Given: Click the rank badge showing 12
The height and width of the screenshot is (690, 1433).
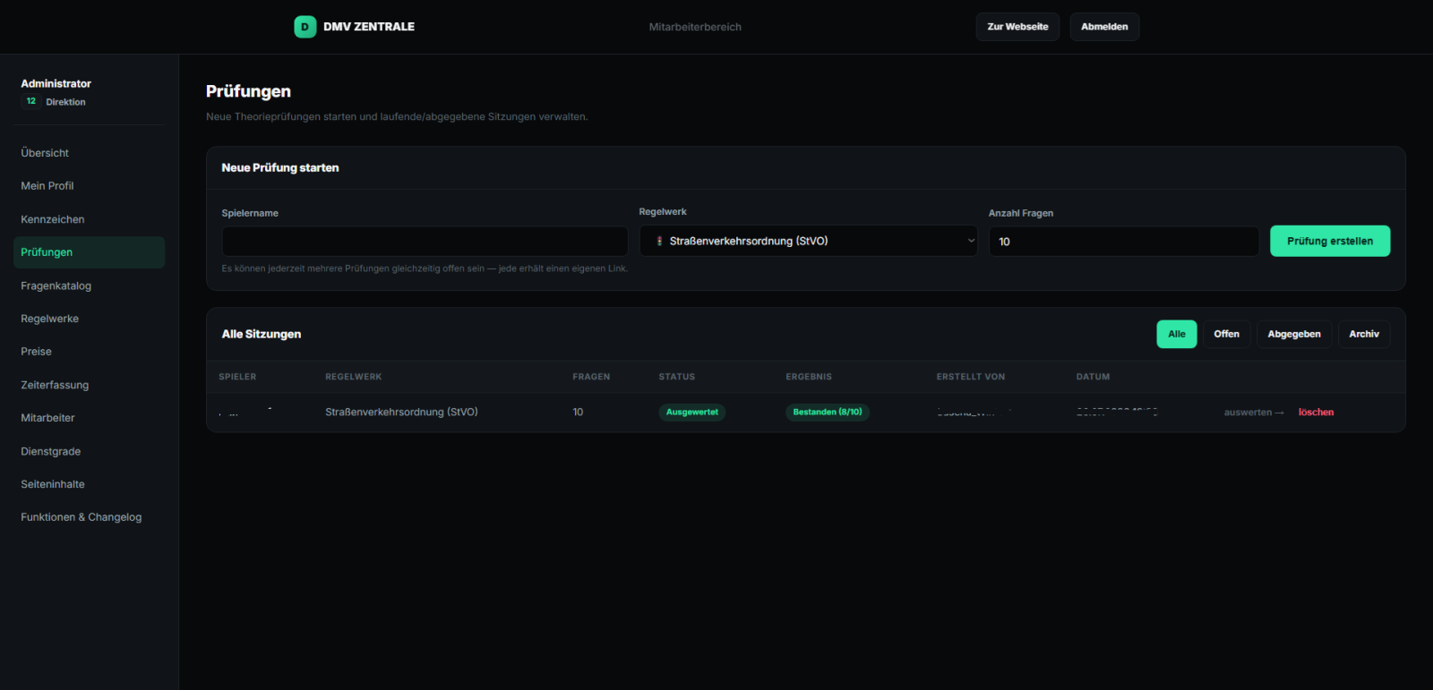Looking at the screenshot, I should pos(31,101).
